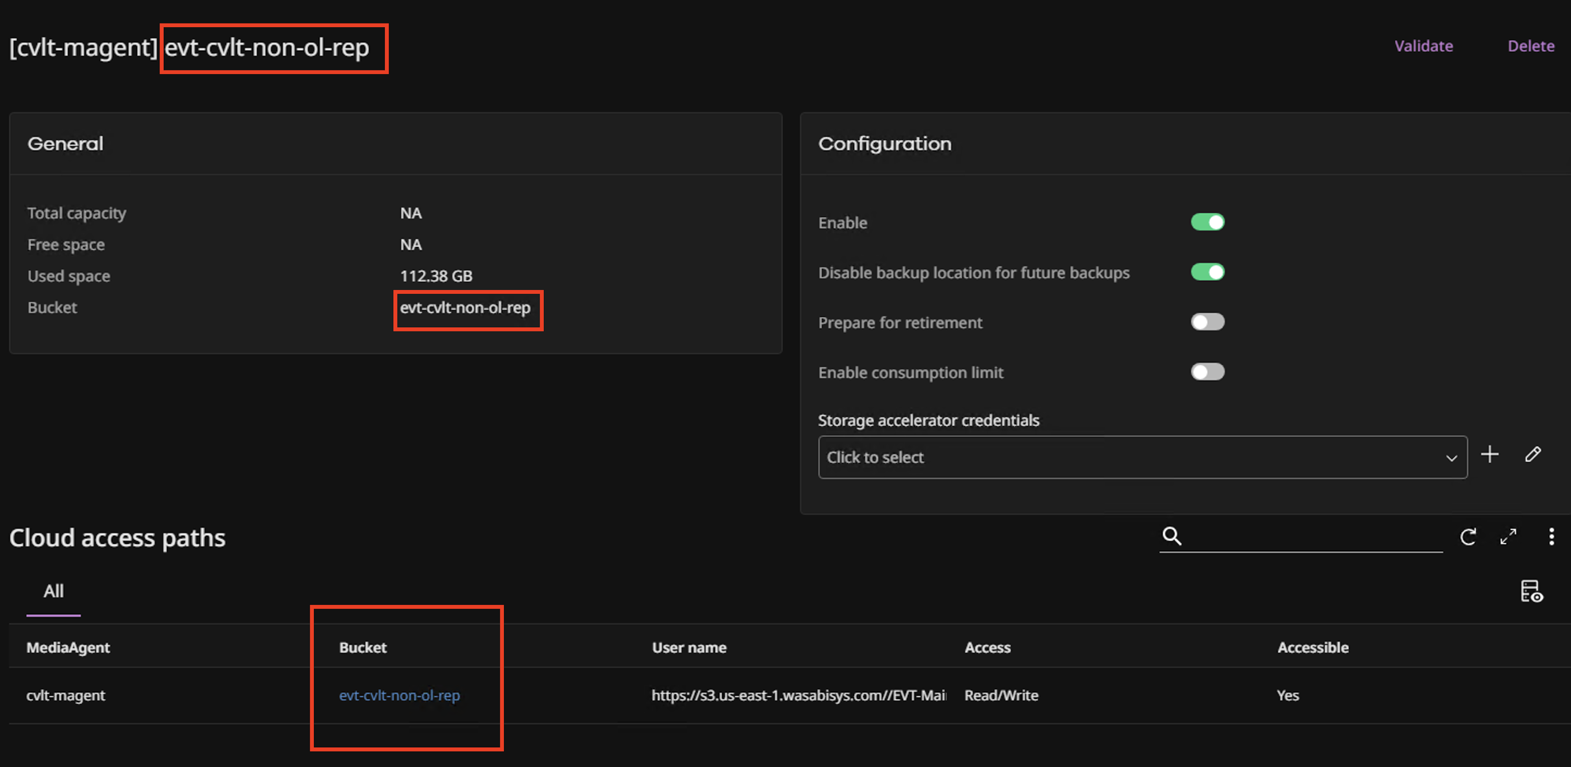
Task: Click the Configuration panel heading
Action: 885,144
